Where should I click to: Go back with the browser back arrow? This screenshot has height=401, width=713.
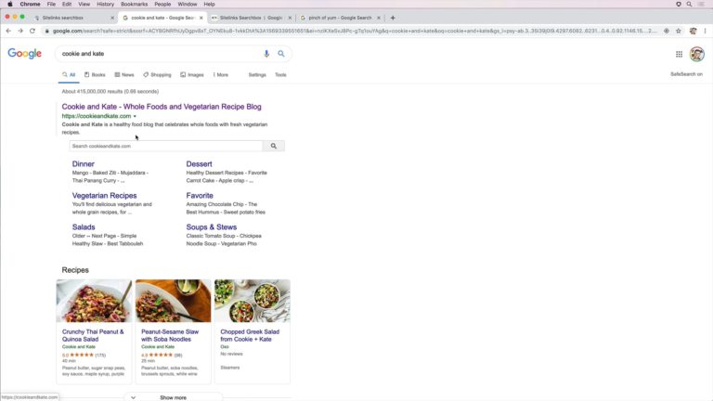[8, 31]
